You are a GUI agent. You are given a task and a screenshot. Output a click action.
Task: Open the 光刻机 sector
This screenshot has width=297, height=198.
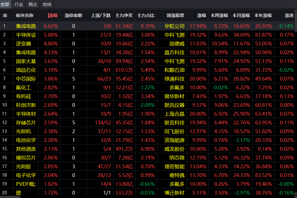point(23,131)
